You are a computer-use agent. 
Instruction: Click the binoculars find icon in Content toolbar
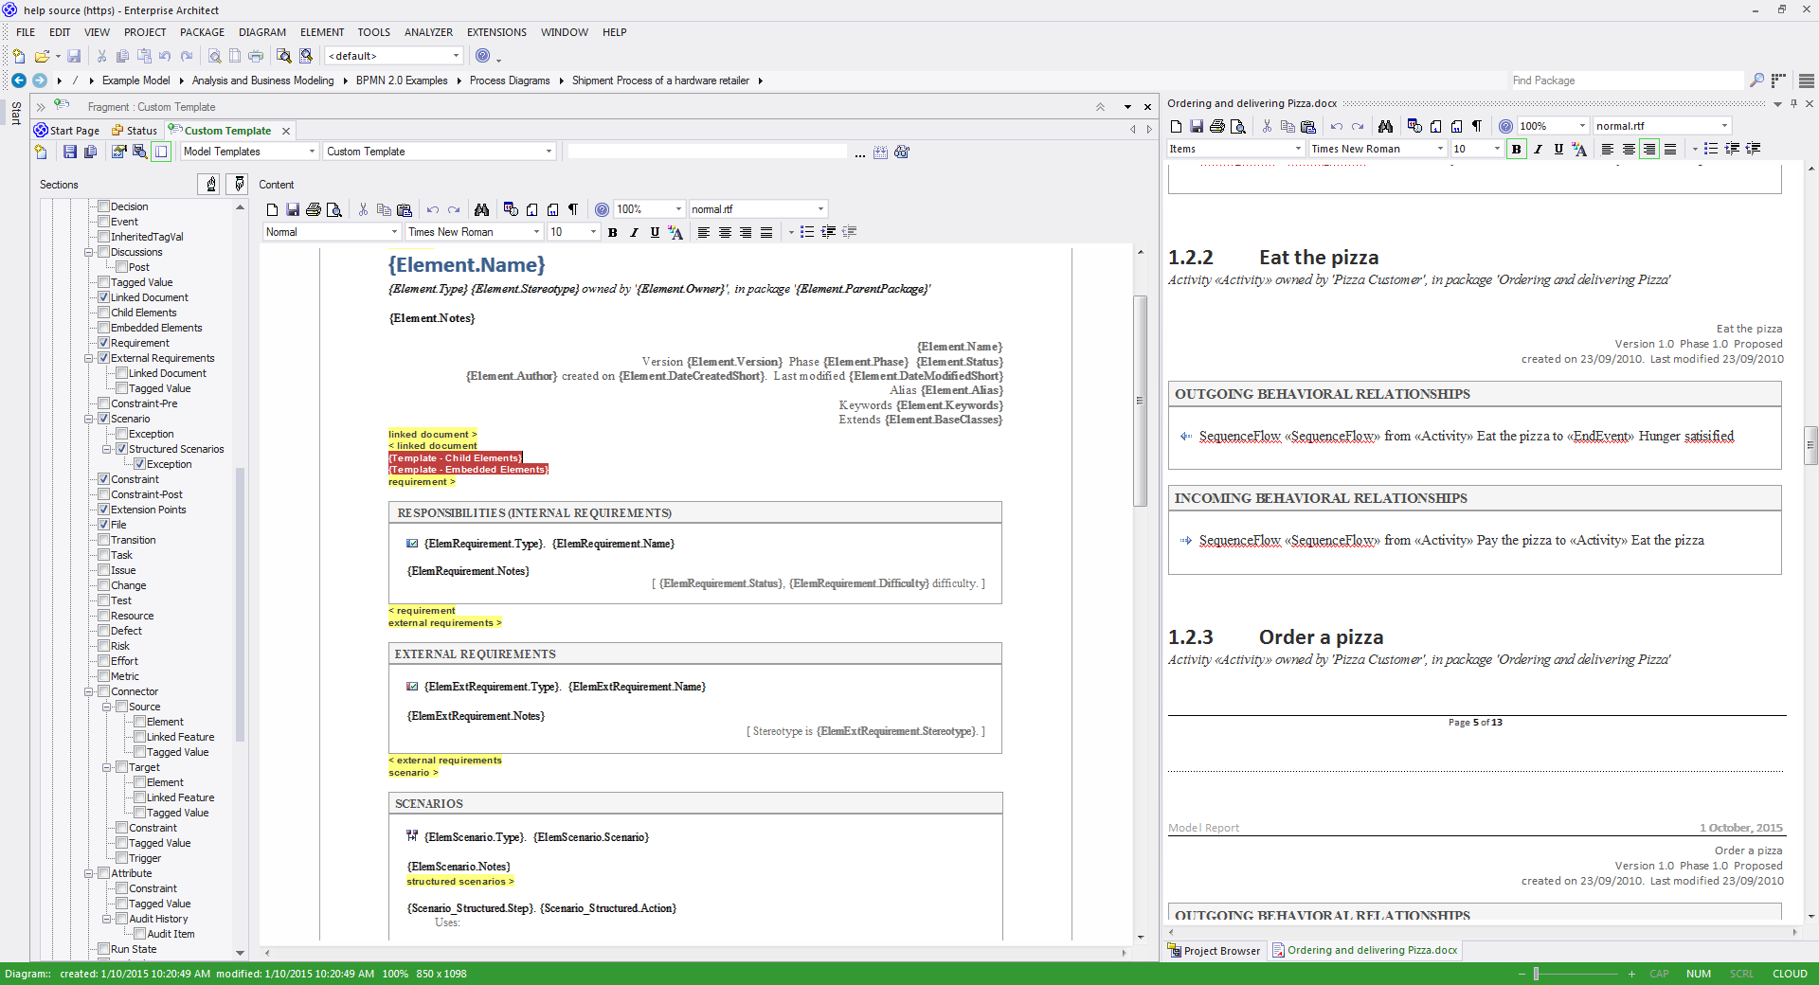click(x=481, y=209)
